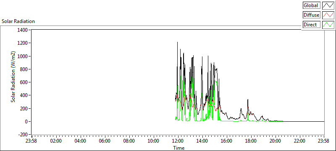This screenshot has width=336, height=151.
Task: Click the 18:00 time axis label
Action: pyautogui.click(x=251, y=141)
